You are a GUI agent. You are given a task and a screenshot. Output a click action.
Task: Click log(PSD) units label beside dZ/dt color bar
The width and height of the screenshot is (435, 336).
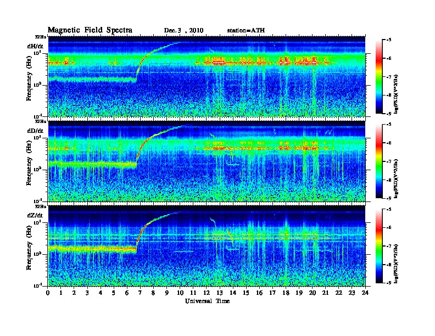(396, 264)
